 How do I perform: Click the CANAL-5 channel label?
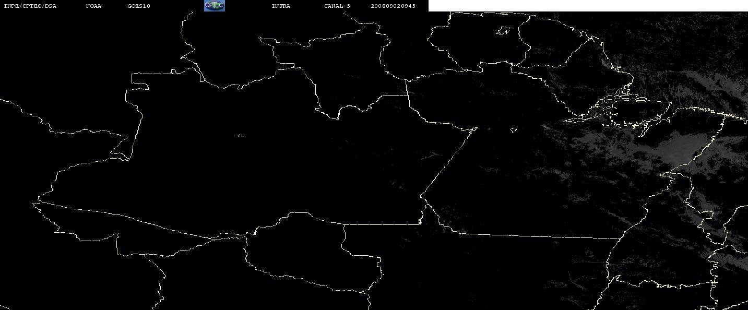pyautogui.click(x=337, y=6)
